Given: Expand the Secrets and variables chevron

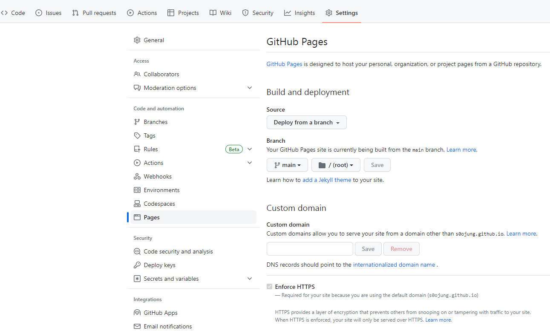Looking at the screenshot, I should click(x=250, y=279).
